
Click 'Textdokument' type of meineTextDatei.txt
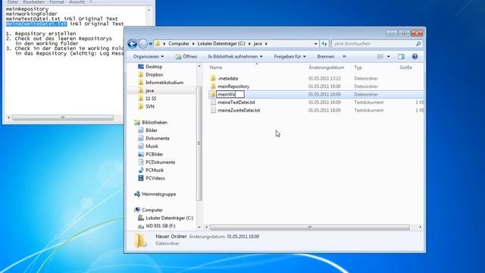click(369, 102)
